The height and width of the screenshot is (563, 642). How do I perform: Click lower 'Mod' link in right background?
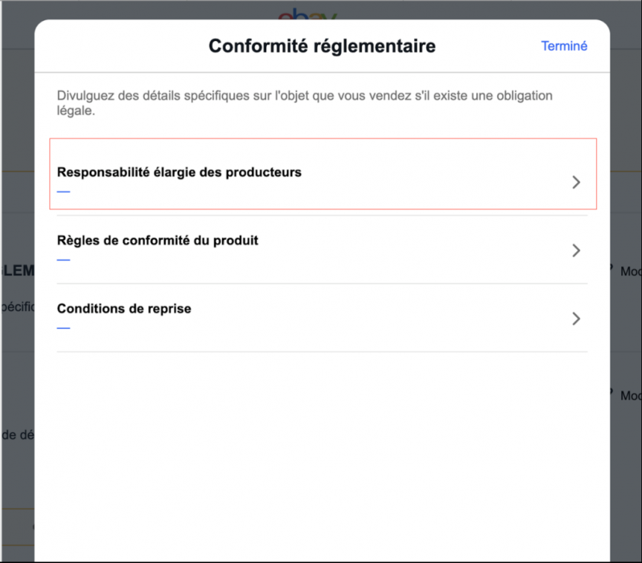631,396
